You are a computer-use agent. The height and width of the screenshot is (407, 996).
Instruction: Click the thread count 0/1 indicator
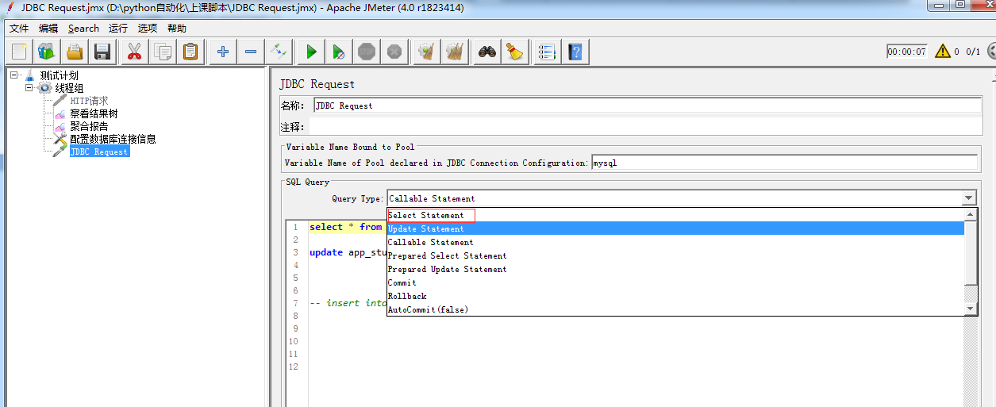(x=973, y=52)
